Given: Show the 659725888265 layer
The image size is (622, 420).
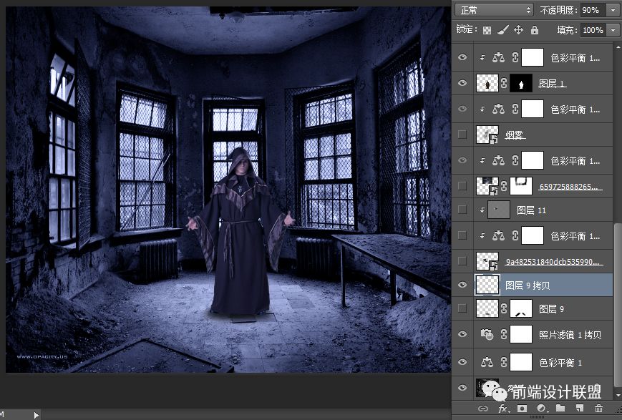Looking at the screenshot, I should (x=462, y=186).
